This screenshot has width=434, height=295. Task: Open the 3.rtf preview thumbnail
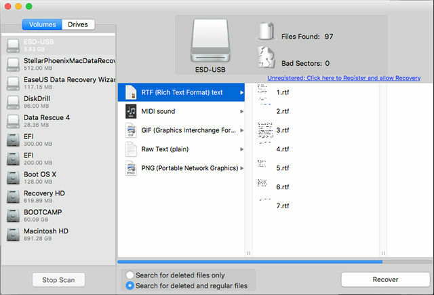click(265, 132)
